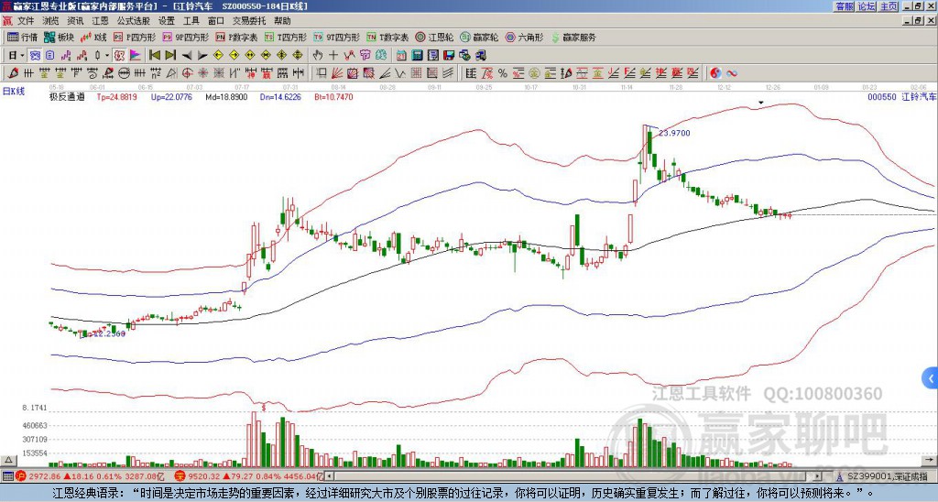Click the red fan lines icon
This screenshot has width=938, height=502.
click(337, 73)
